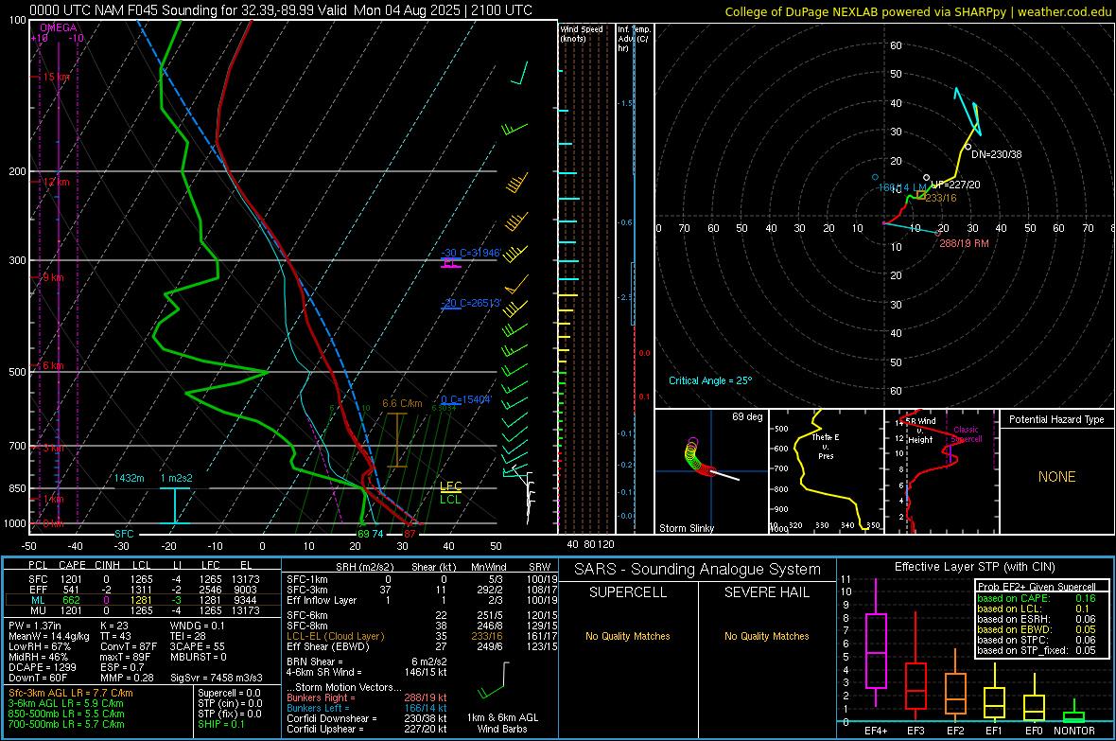This screenshot has width=1116, height=741.
Task: Click the -30 C=31946' level label
Action: 471,253
